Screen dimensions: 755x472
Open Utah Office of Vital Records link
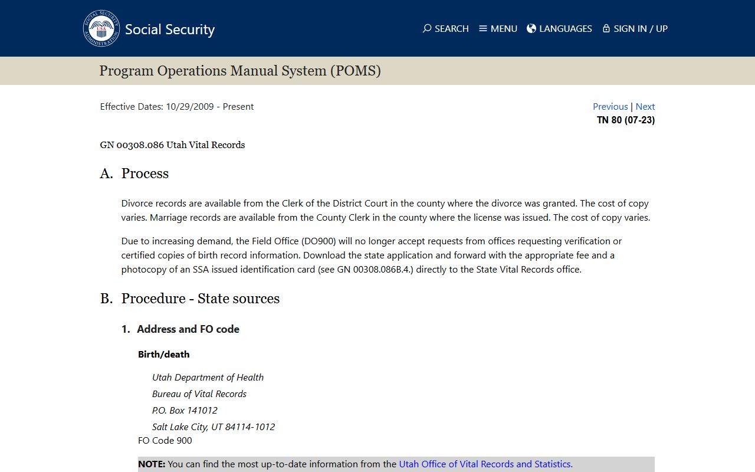[485, 464]
